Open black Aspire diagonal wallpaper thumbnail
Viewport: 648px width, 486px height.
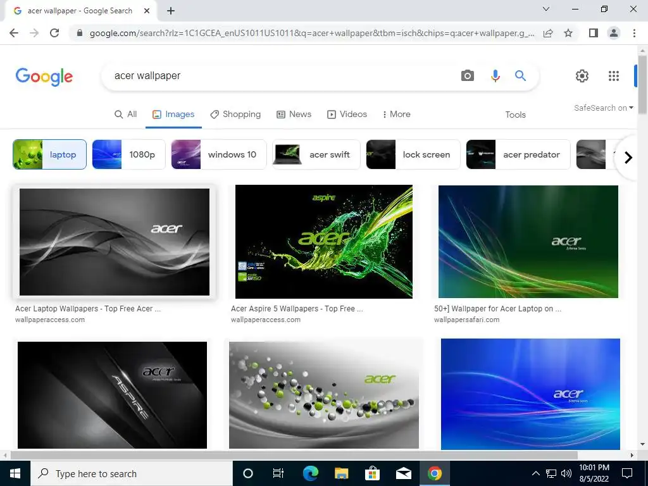112,395
